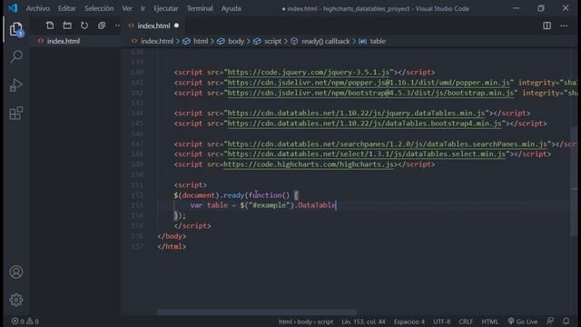Open the Manage gear icon

16,300
